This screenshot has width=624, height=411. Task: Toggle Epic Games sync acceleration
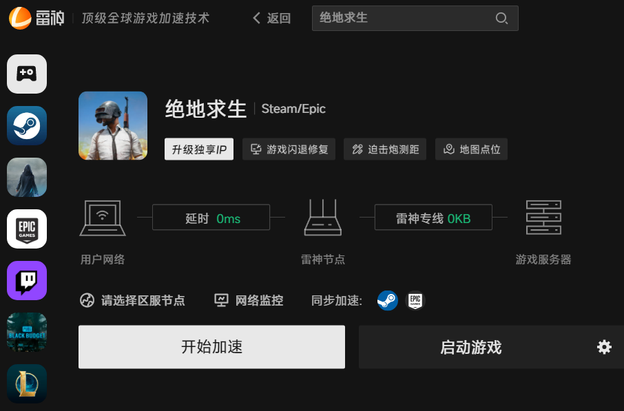(x=415, y=300)
